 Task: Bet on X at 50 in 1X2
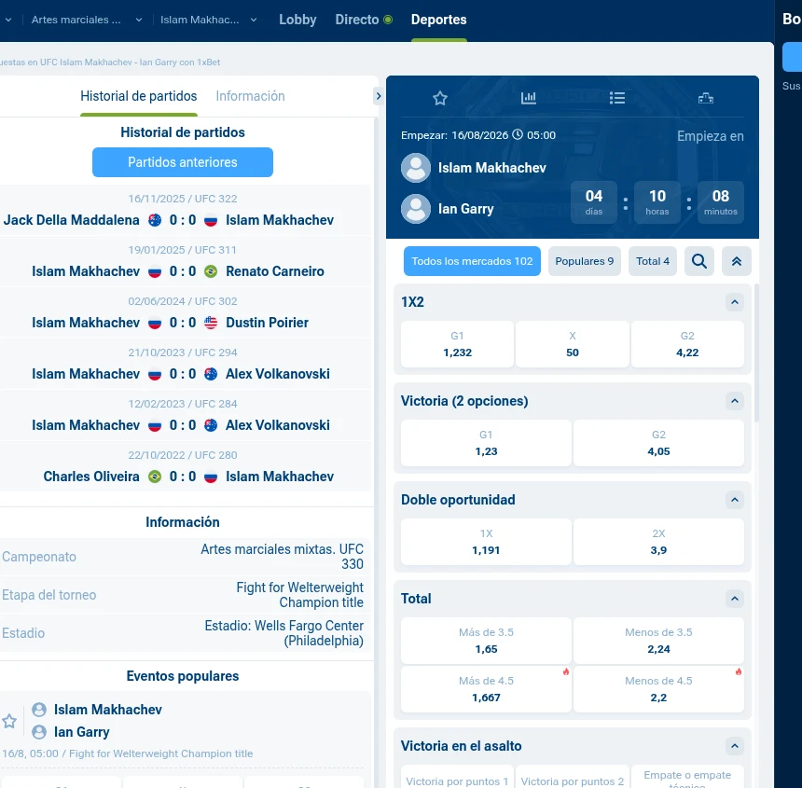pos(573,344)
